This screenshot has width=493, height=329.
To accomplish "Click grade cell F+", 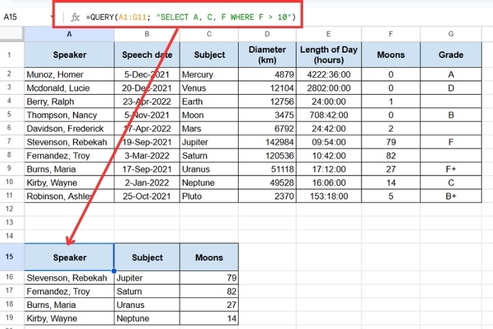I will click(451, 169).
